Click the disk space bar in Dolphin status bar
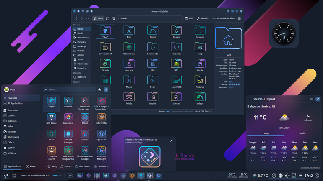 coord(189,112)
